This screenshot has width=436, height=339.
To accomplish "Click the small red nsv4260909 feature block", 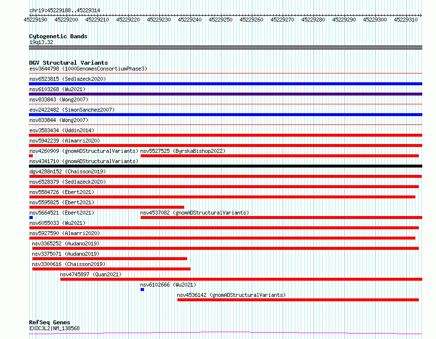I will [31, 156].
